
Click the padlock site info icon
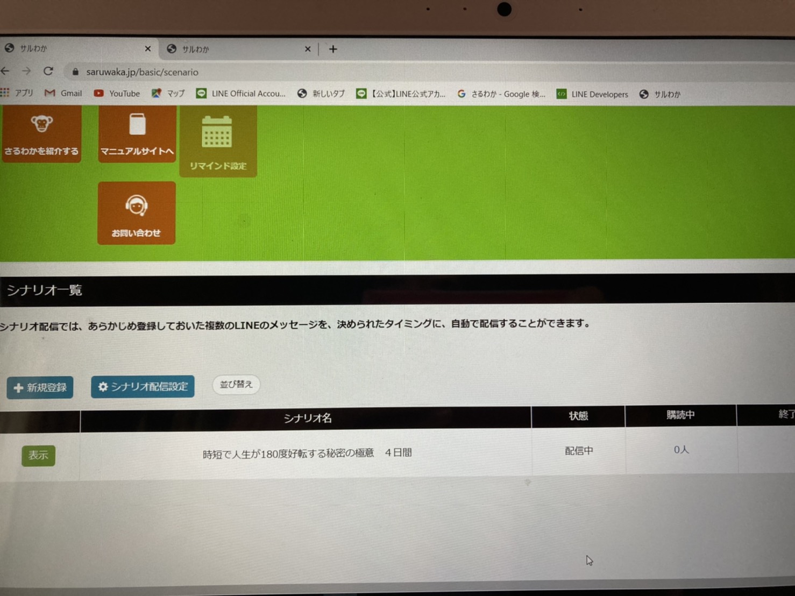click(75, 72)
